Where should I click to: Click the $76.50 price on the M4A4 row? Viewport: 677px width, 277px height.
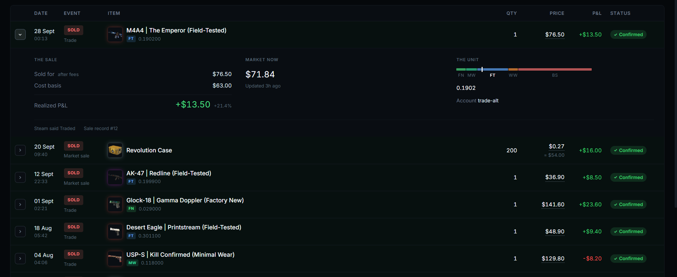coord(555,34)
